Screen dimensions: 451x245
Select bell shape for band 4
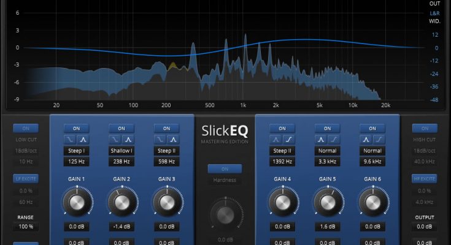click(x=276, y=140)
